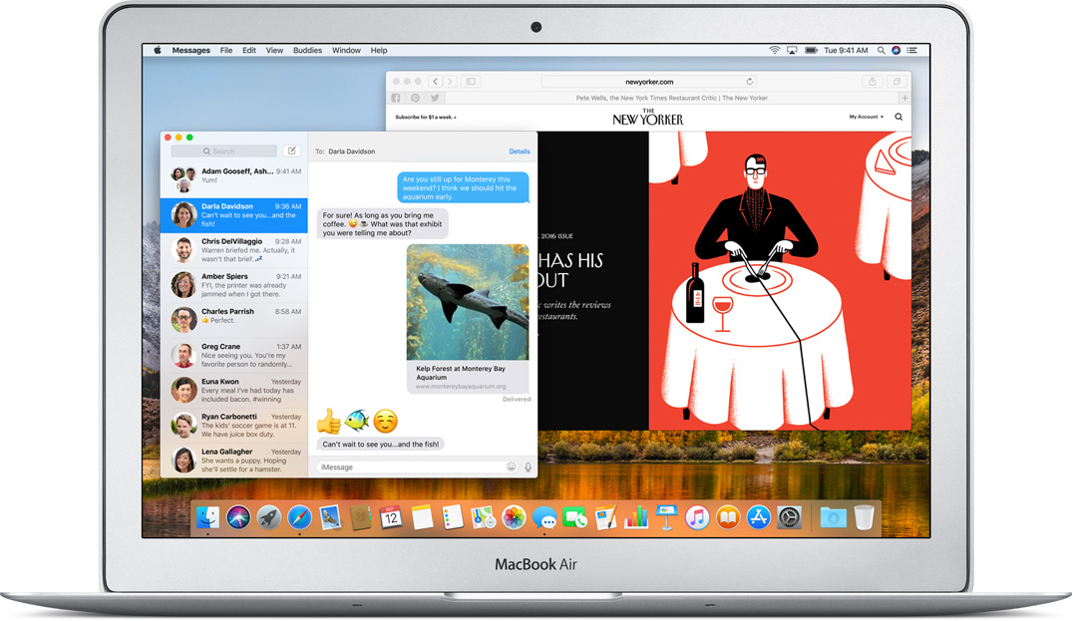This screenshot has width=1073, height=621.
Task: Open the Buddies menu
Action: coord(307,50)
